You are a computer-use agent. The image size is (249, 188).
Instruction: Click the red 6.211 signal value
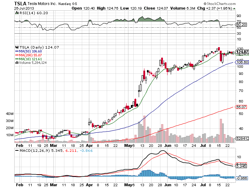71,150
